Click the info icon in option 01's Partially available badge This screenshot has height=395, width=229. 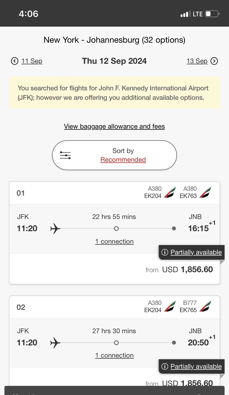165,252
